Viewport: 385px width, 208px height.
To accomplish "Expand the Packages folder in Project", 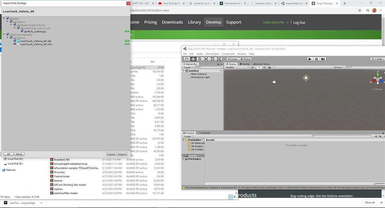I will [x=183, y=159].
